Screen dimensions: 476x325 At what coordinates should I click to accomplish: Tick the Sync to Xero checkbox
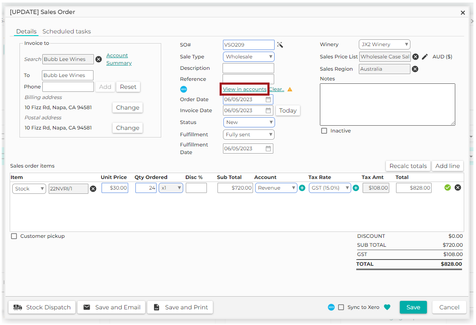click(341, 307)
